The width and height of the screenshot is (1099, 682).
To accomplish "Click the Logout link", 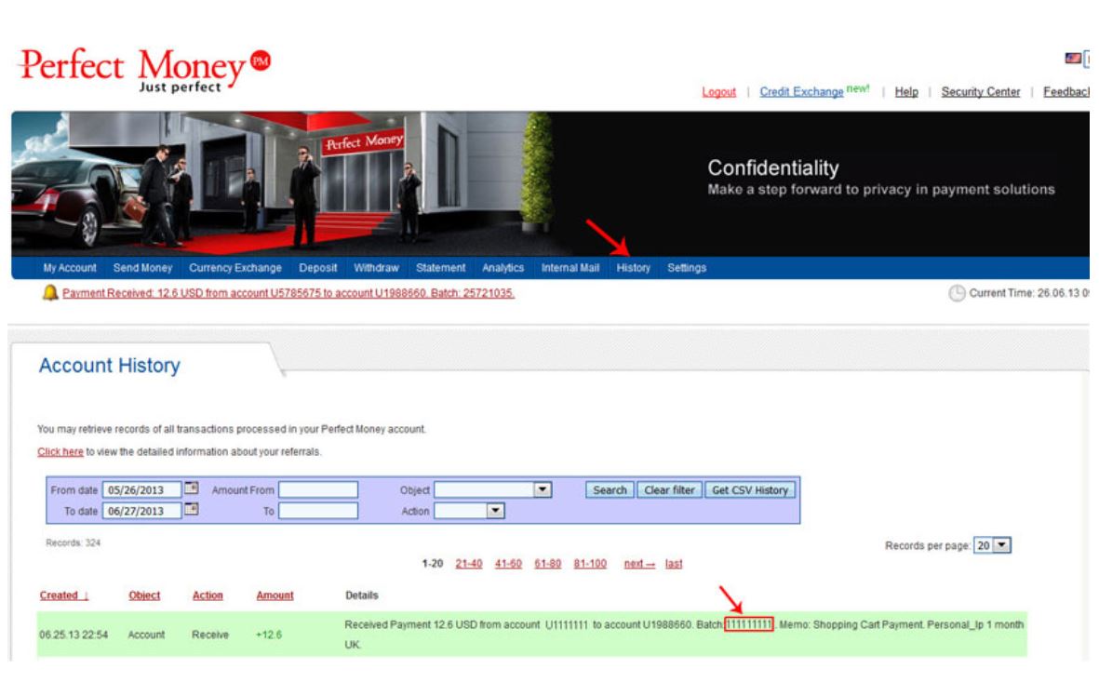I will [x=718, y=92].
